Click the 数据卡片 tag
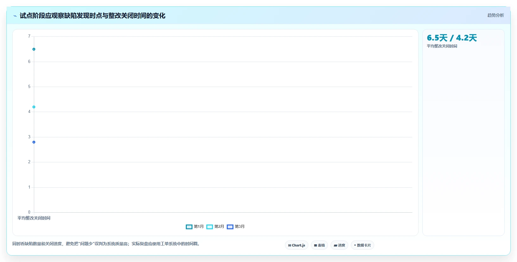Screen dimensions: 517x262 tap(363, 245)
